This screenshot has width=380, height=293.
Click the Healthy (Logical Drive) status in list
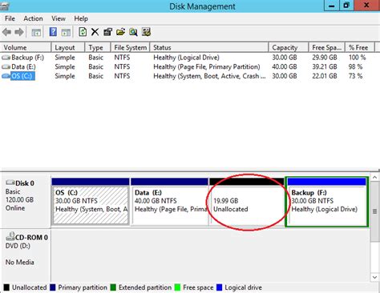(x=186, y=58)
